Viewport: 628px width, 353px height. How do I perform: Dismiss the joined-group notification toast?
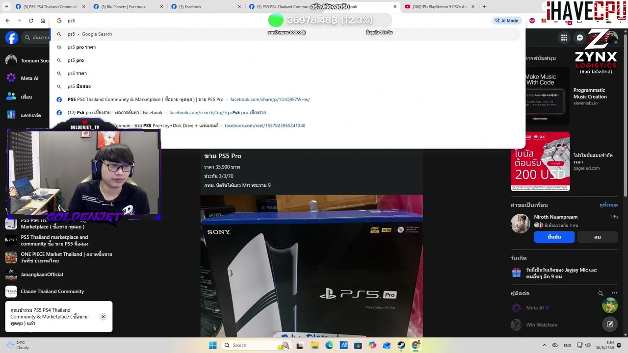point(103,317)
